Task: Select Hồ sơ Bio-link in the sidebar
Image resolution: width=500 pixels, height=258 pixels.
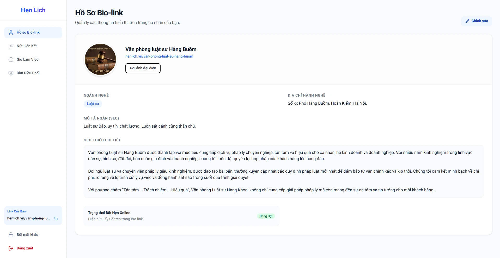Action: 28,33
